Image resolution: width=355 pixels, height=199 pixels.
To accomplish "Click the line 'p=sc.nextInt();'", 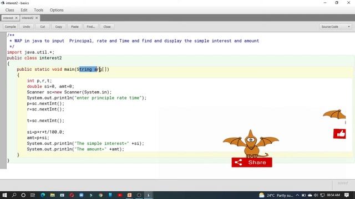I will click(x=45, y=103).
